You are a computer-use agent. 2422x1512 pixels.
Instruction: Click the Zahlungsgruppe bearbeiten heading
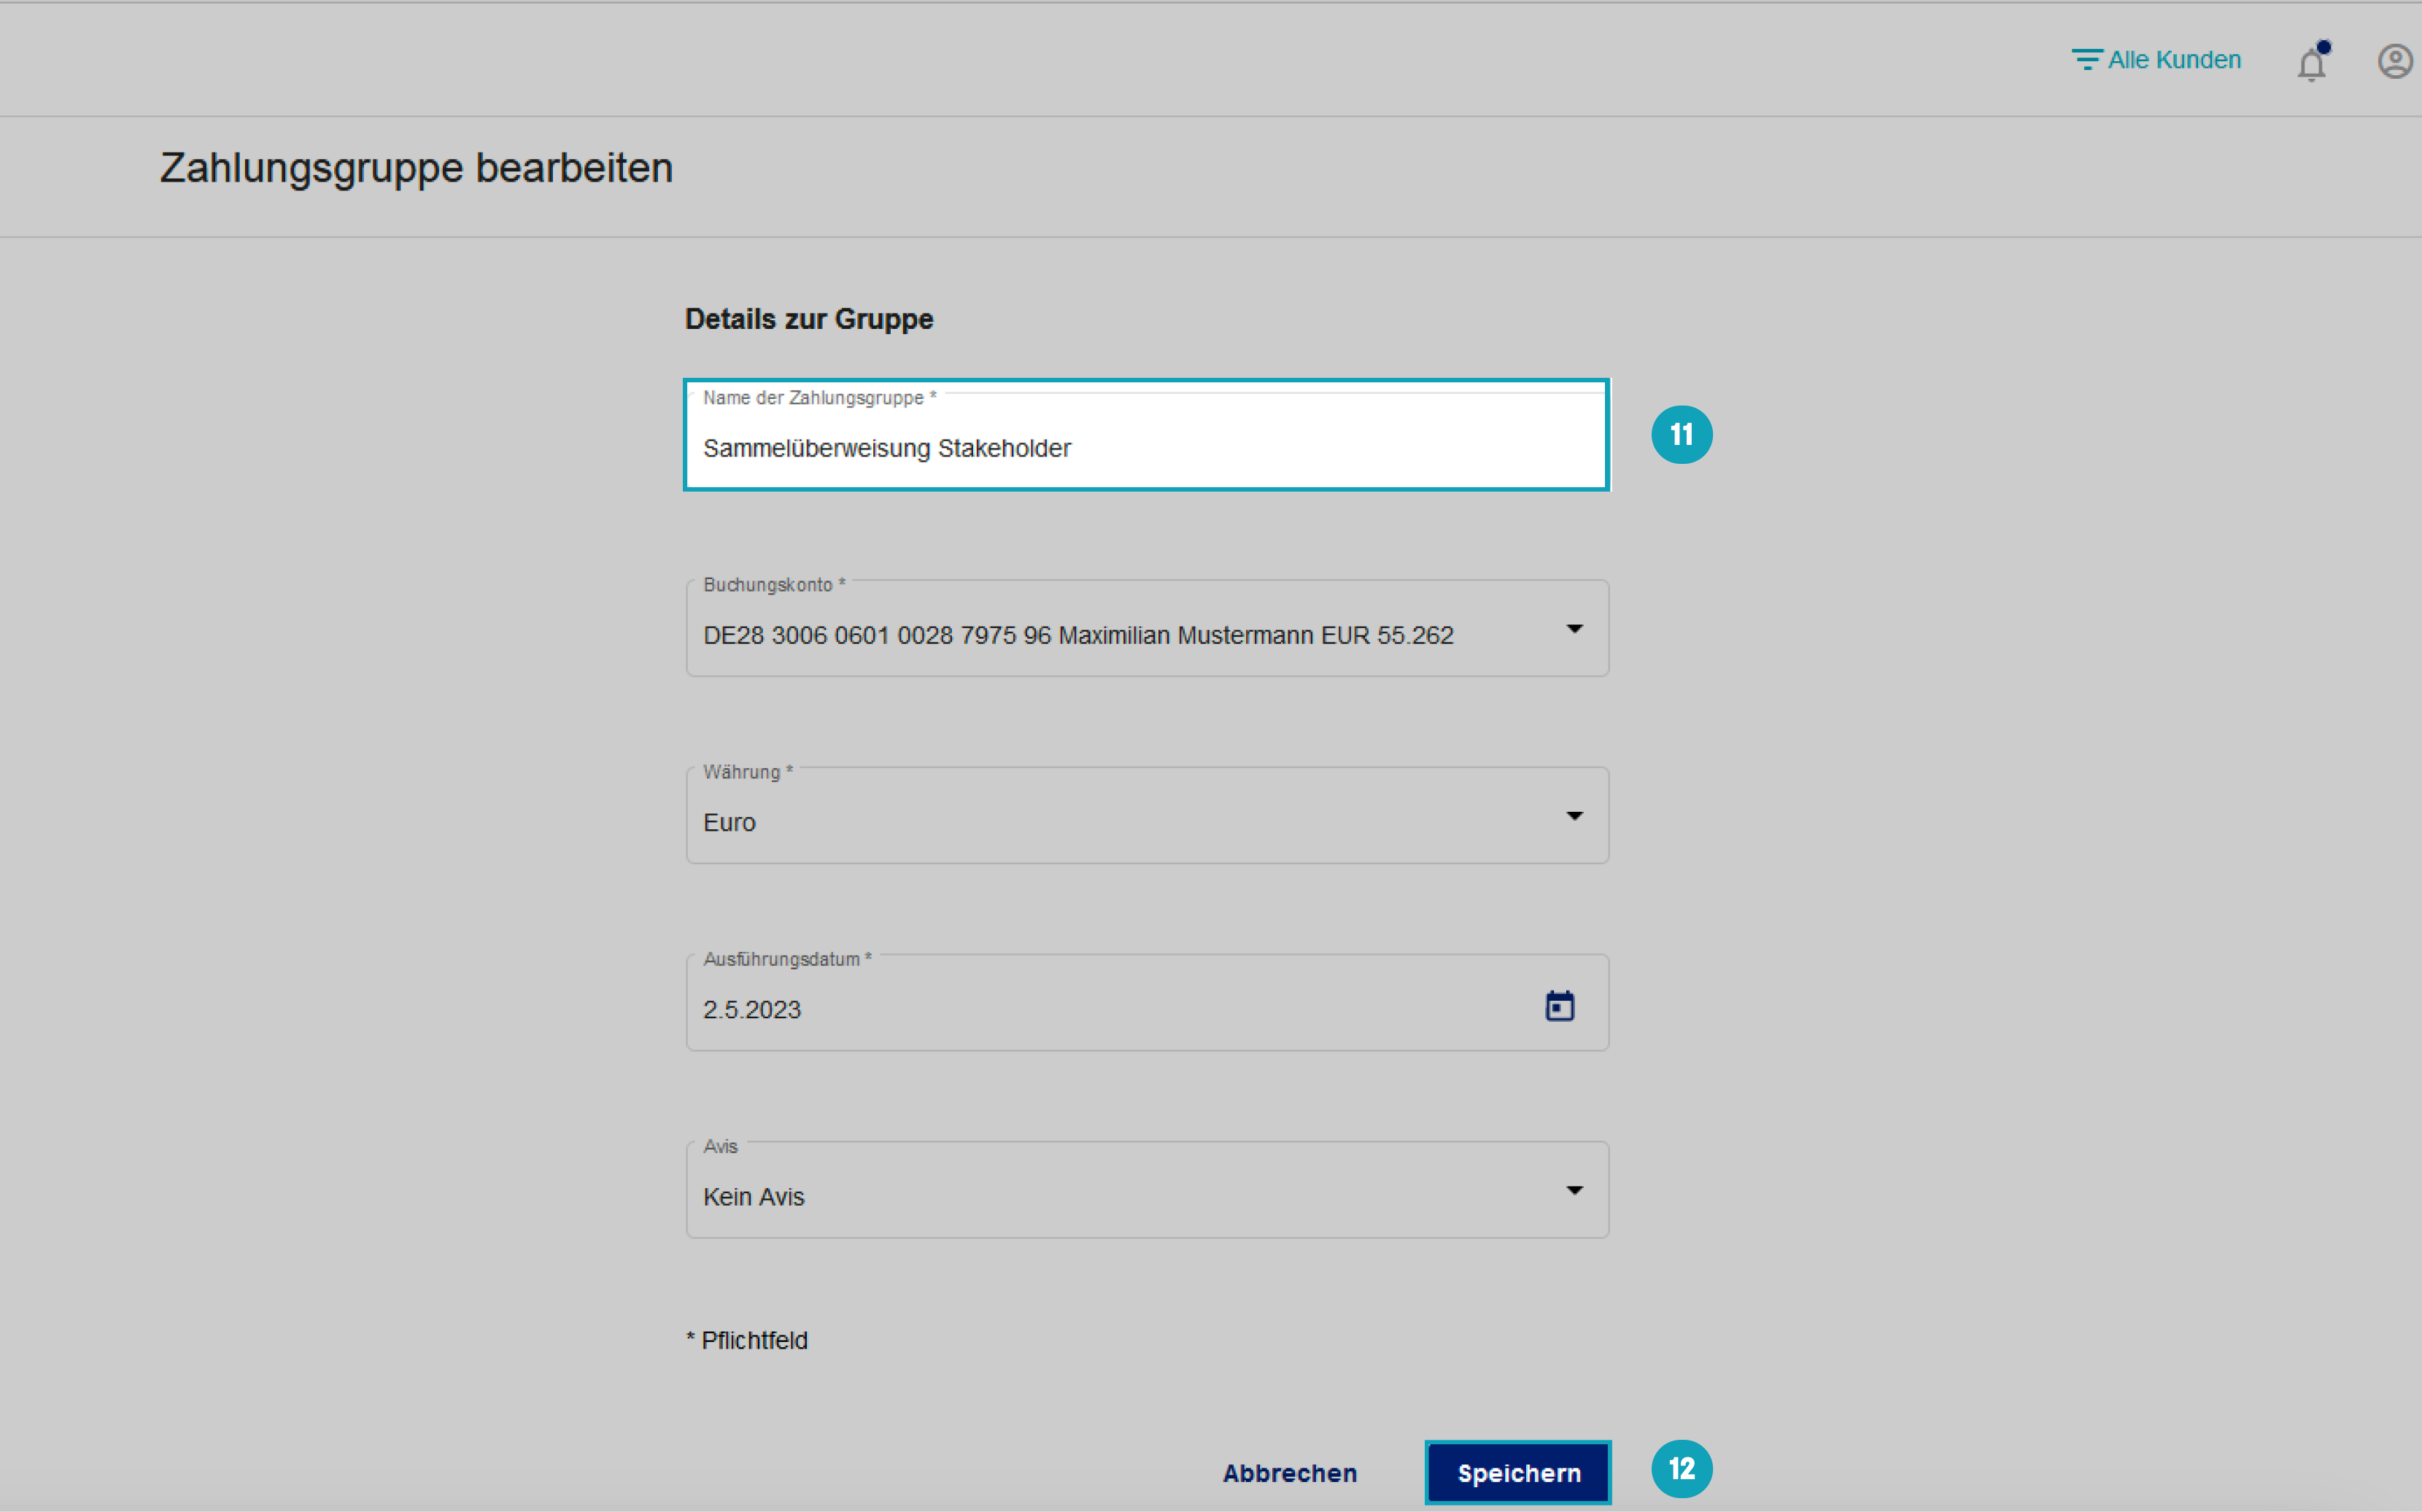416,168
